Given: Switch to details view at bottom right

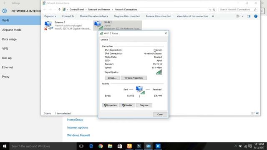Looking at the screenshot, I should click(x=253, y=113).
